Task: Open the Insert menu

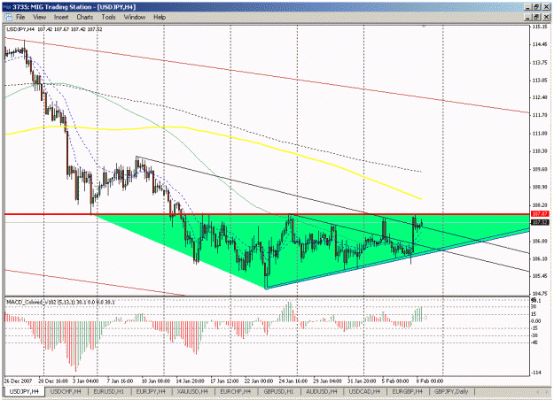Action: pyautogui.click(x=61, y=17)
